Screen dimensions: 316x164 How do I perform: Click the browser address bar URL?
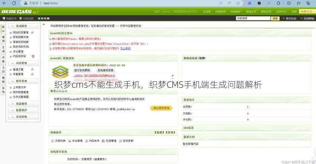pos(51,3)
